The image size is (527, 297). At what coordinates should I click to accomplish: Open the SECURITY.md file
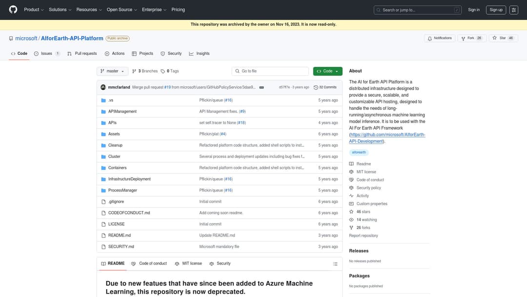[x=121, y=247]
